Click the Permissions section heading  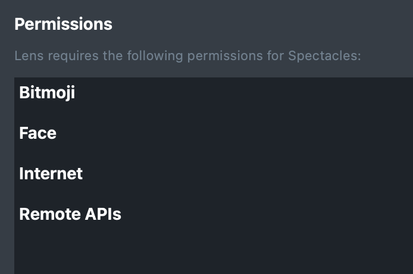tap(63, 24)
